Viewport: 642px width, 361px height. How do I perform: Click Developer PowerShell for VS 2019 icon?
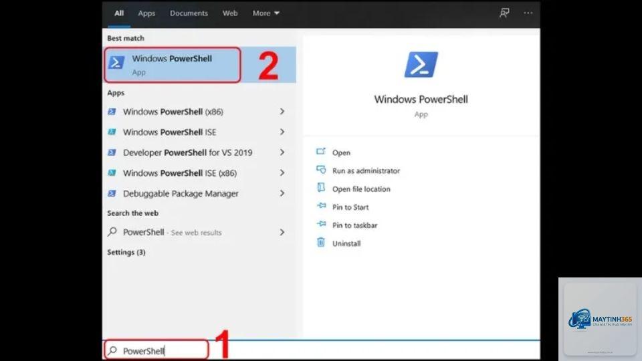coord(112,152)
